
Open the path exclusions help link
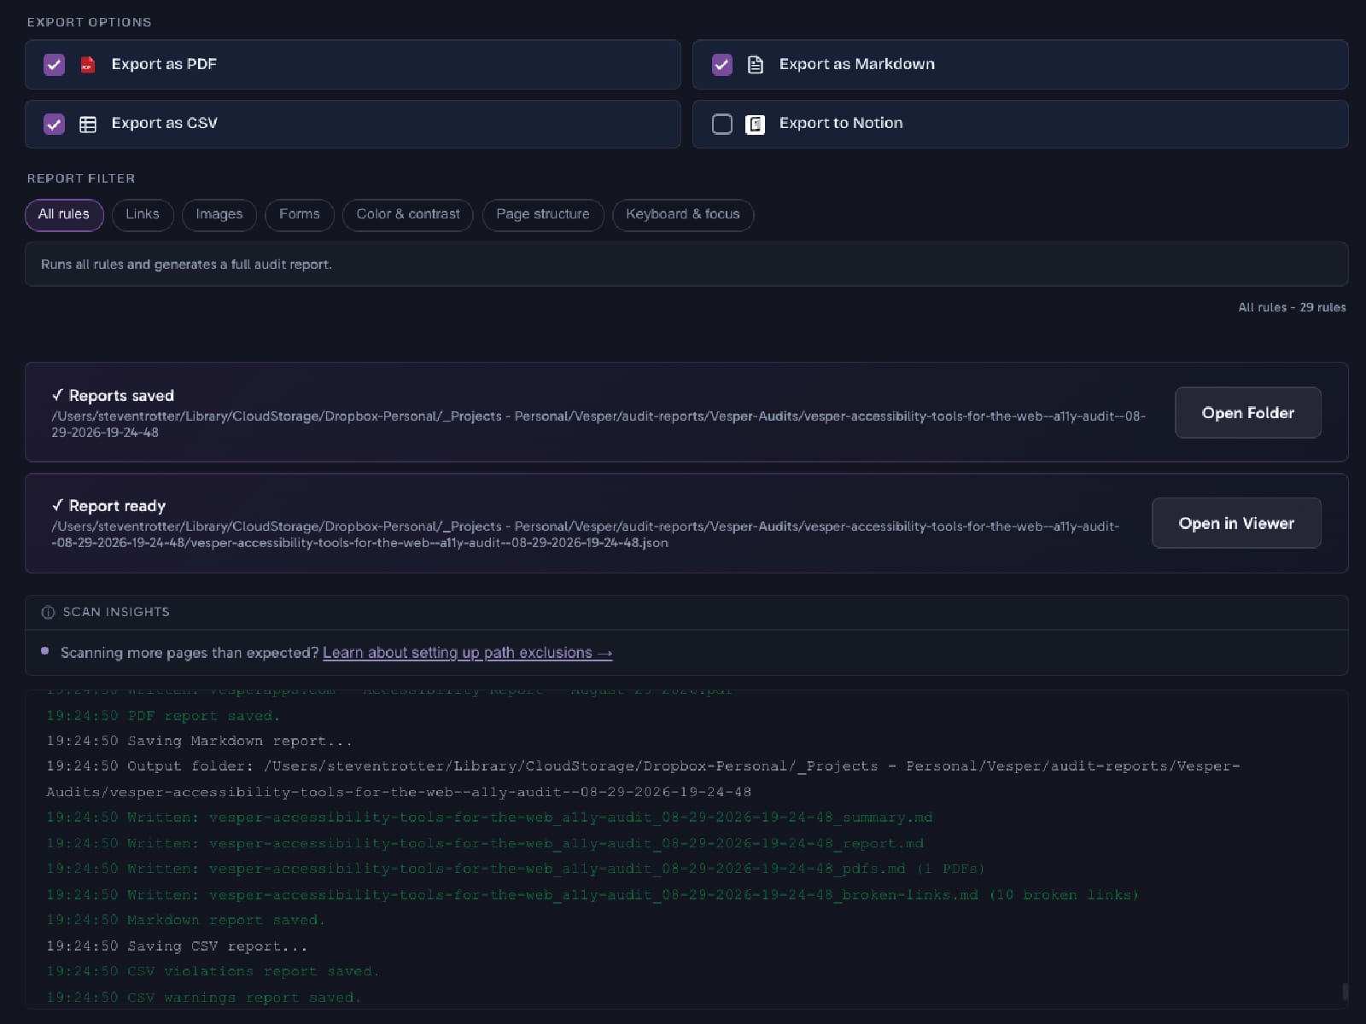(x=468, y=653)
